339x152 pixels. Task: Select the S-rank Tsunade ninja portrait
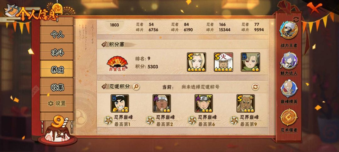(x=196, y=62)
